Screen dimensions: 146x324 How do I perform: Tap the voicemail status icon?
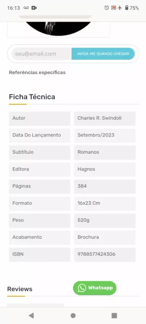(x=26, y=8)
